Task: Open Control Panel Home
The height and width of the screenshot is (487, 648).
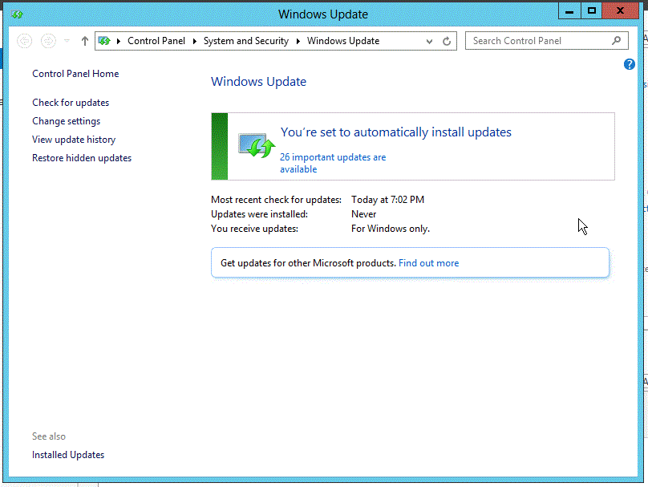Action: point(75,74)
